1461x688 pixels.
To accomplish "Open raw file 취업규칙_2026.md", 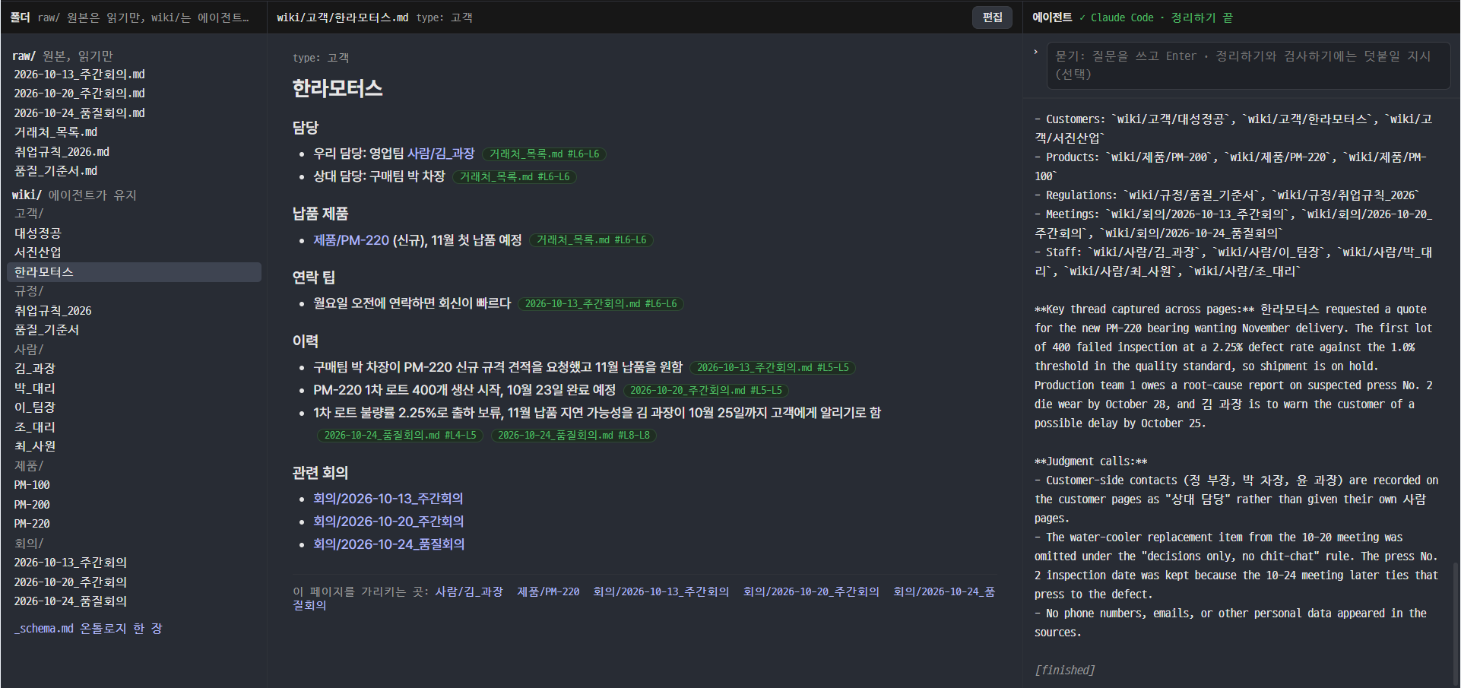I will (62, 152).
